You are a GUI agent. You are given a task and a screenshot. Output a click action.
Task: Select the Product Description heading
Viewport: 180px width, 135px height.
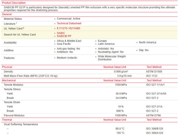[14, 3]
